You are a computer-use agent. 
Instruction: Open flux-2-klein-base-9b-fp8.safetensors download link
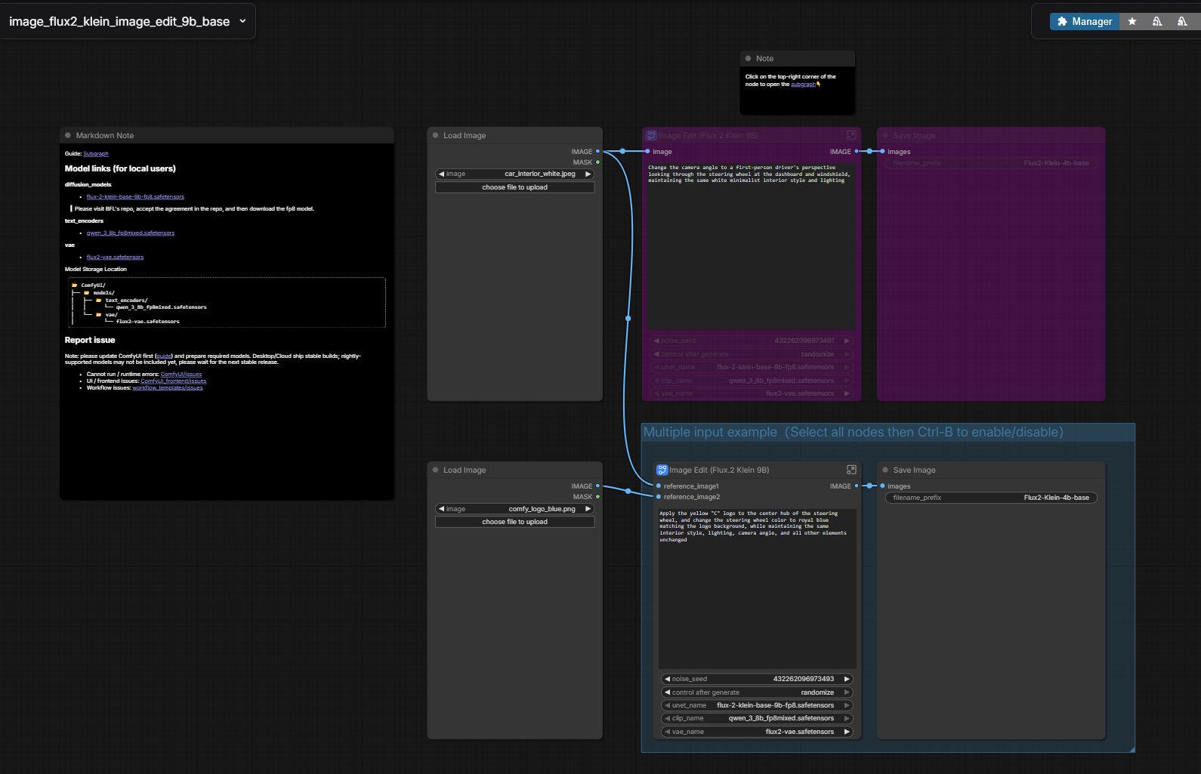tap(135, 197)
